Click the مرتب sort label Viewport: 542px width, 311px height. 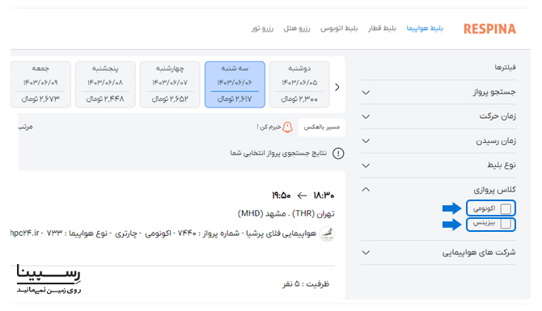click(x=25, y=127)
